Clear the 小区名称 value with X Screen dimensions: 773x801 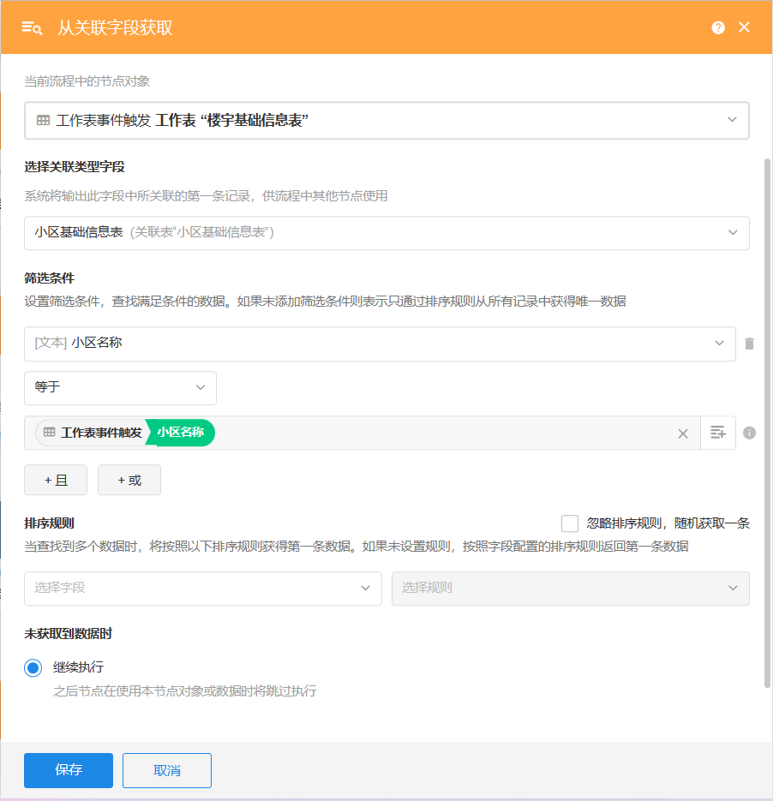tap(683, 433)
